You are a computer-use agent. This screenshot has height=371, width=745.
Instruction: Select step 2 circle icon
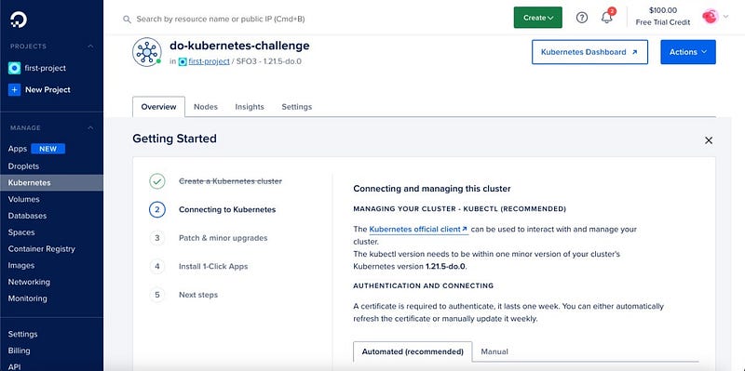156,210
